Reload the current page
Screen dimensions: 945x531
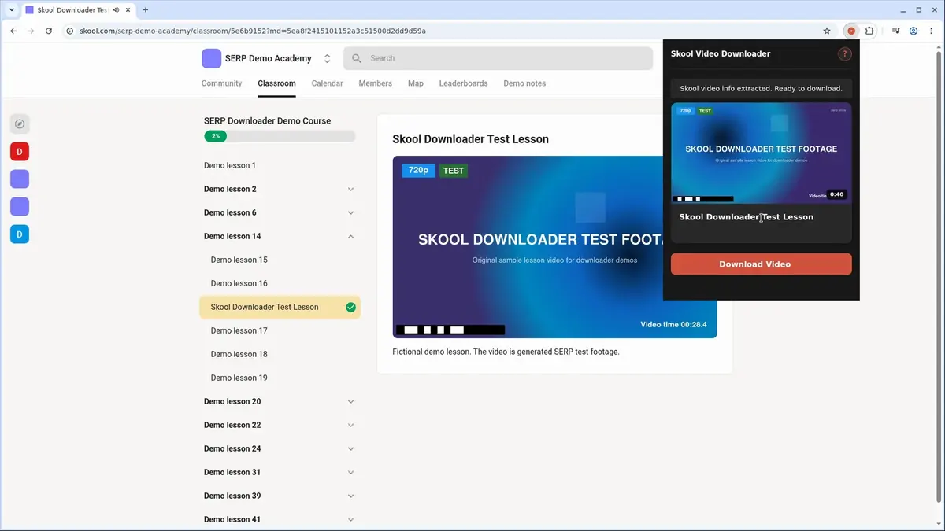coord(49,31)
